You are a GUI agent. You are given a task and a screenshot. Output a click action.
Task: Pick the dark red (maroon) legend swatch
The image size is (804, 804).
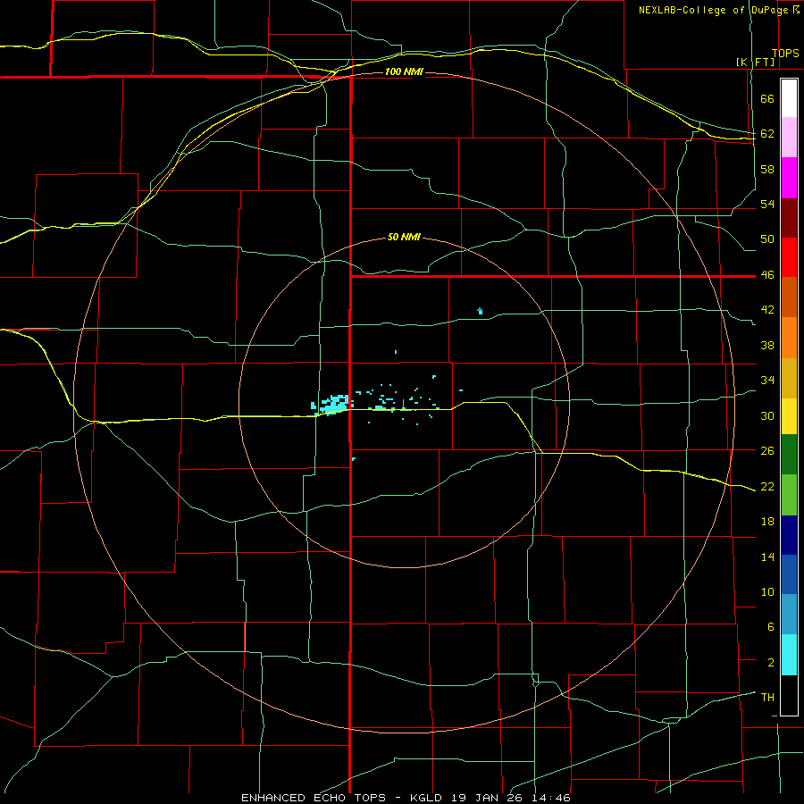coord(789,218)
